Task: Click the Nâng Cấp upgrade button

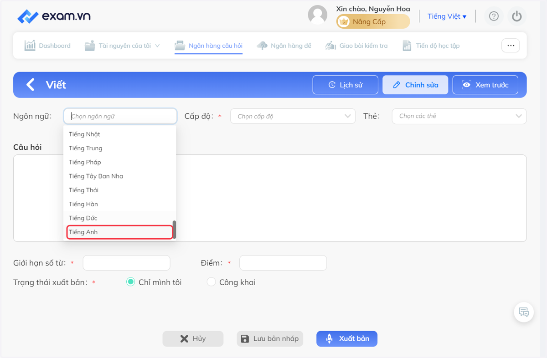Action: pyautogui.click(x=373, y=21)
